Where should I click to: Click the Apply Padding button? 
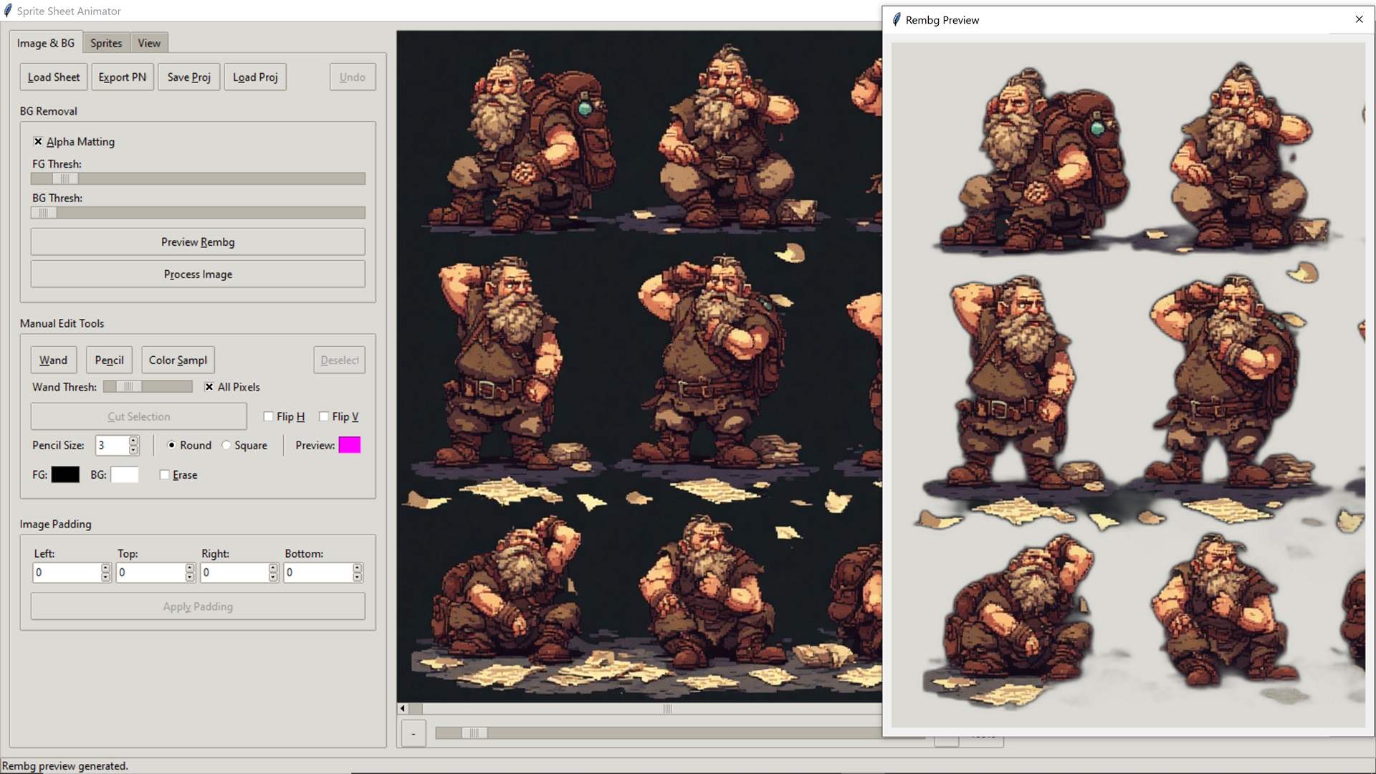click(x=198, y=607)
